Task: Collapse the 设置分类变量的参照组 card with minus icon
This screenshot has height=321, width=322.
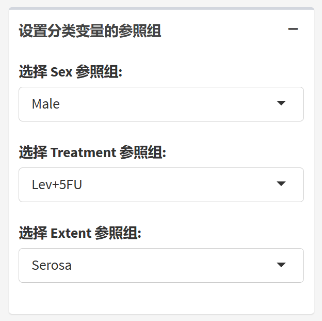Action: pos(293,30)
